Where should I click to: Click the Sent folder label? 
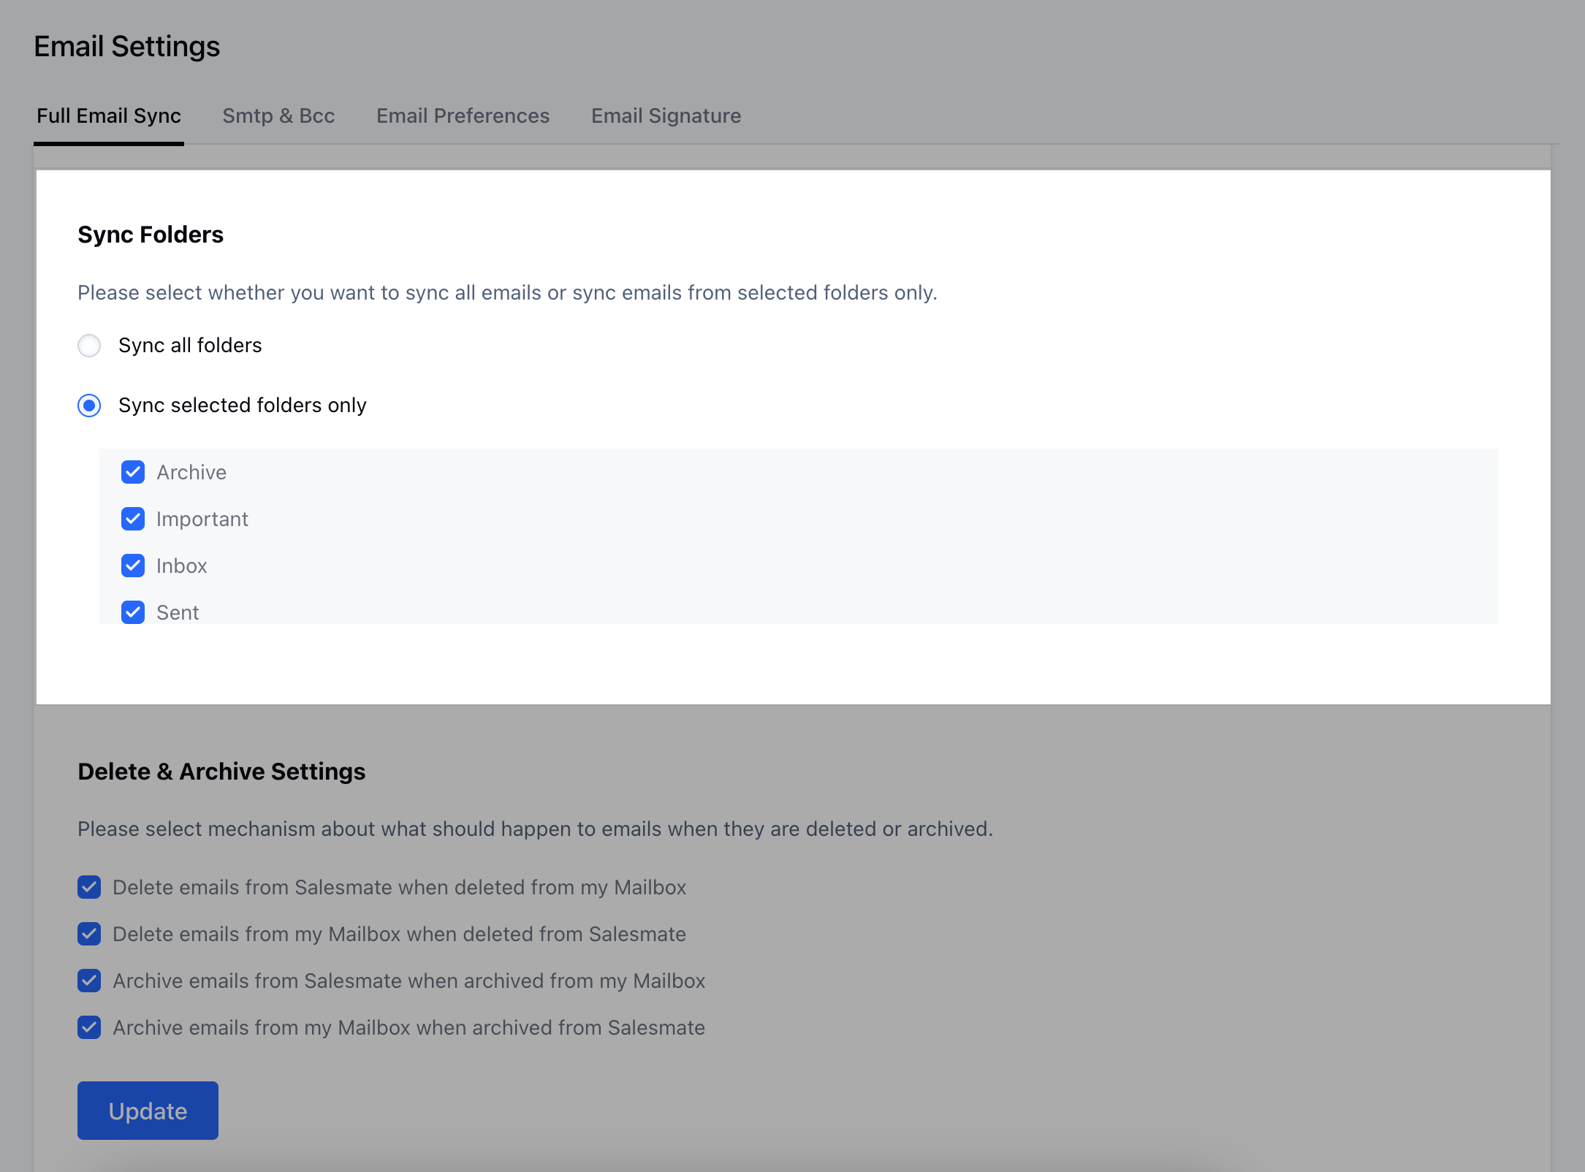(178, 612)
